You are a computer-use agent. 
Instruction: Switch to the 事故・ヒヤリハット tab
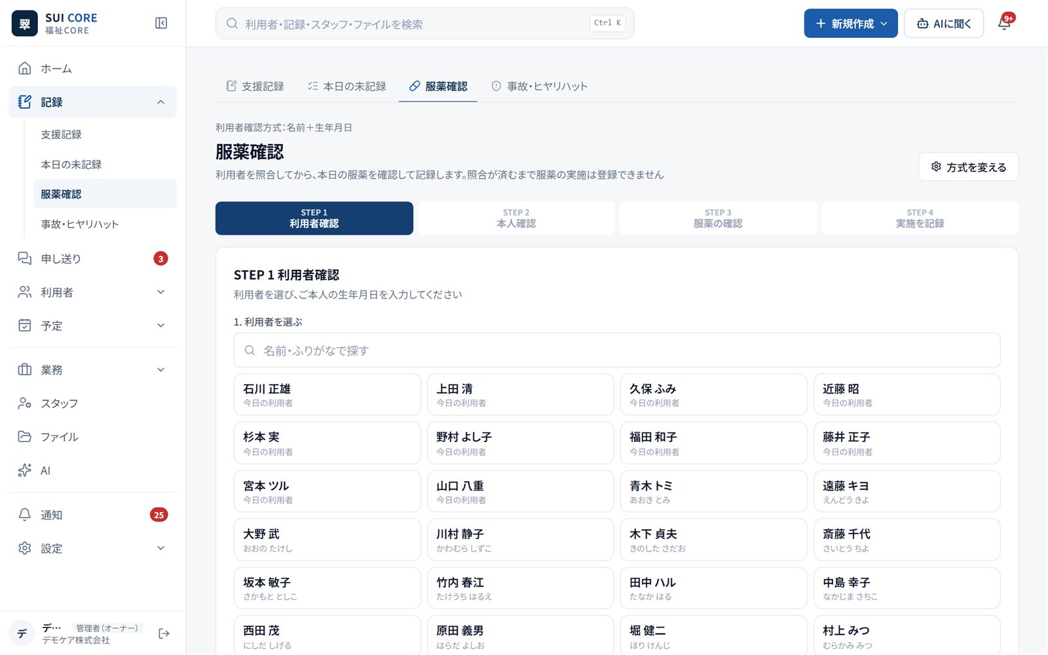[540, 86]
